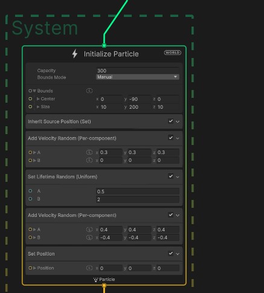Click the Lifetime B input port
This screenshot has width=264, height=293.
point(30,199)
